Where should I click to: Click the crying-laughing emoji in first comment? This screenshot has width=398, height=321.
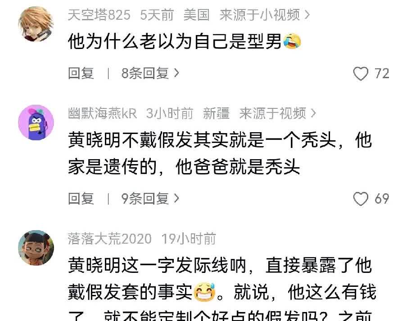click(292, 41)
